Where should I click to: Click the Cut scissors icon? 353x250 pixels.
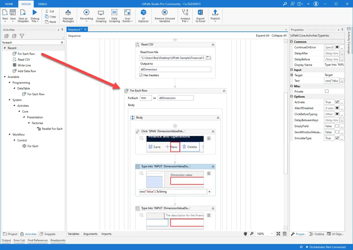47,11
